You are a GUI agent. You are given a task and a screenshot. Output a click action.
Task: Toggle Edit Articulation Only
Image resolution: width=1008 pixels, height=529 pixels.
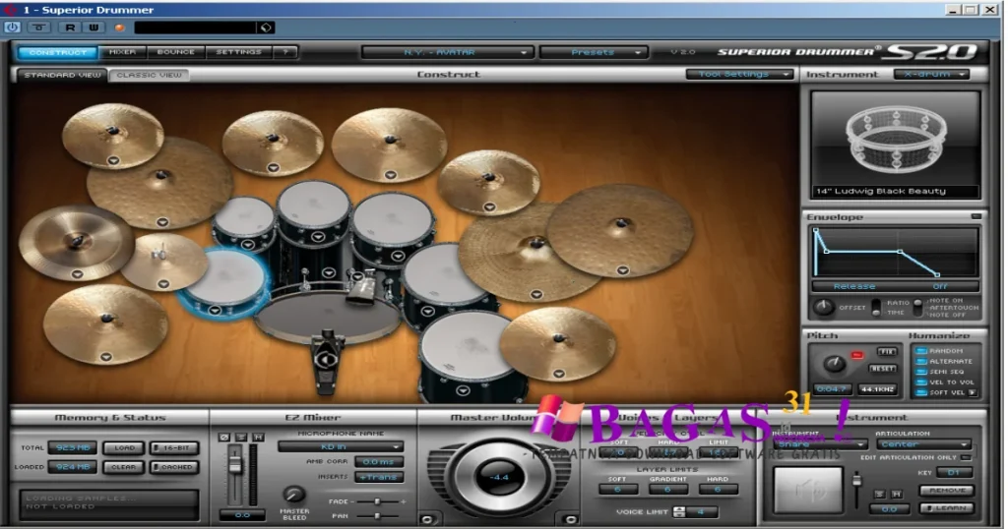click(966, 458)
